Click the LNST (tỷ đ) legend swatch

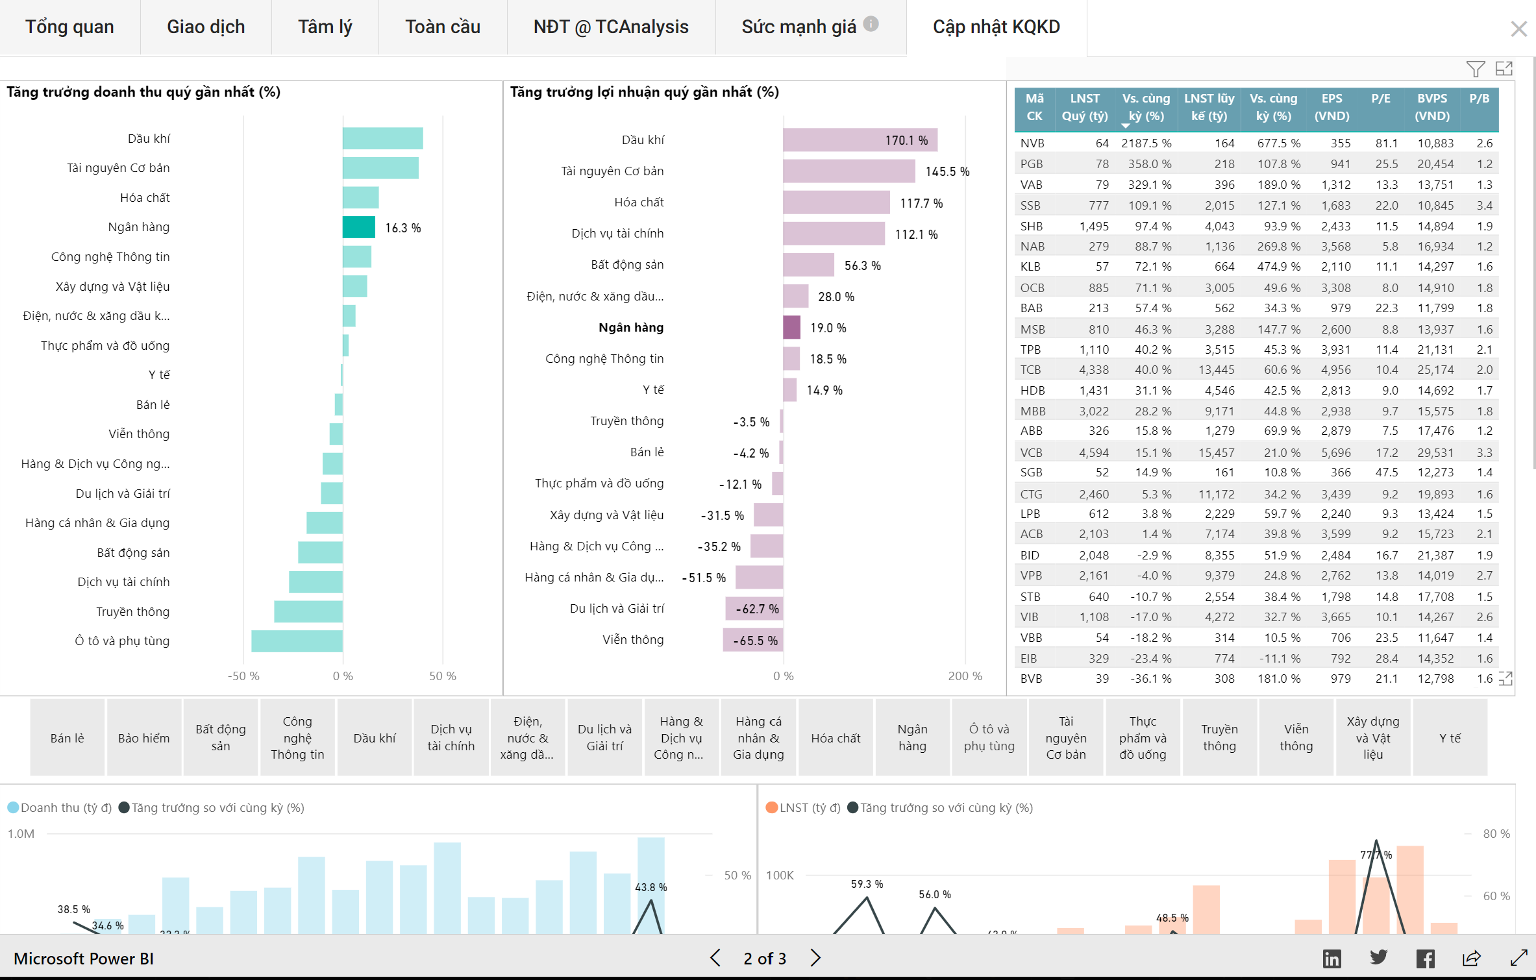771,807
